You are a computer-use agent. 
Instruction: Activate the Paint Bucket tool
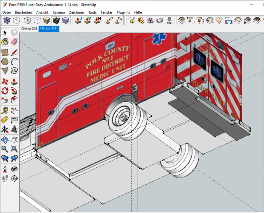pos(5,41)
